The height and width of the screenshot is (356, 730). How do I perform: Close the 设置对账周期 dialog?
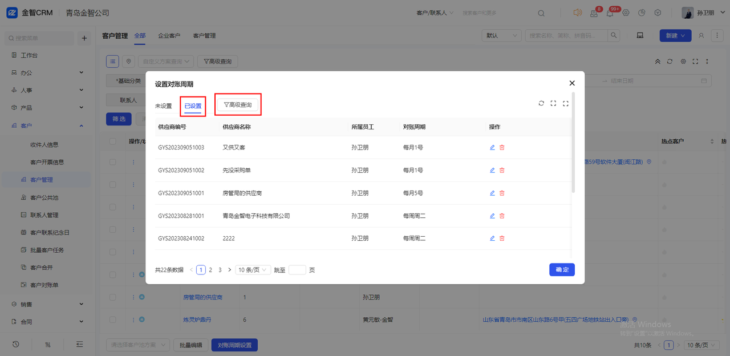point(572,83)
